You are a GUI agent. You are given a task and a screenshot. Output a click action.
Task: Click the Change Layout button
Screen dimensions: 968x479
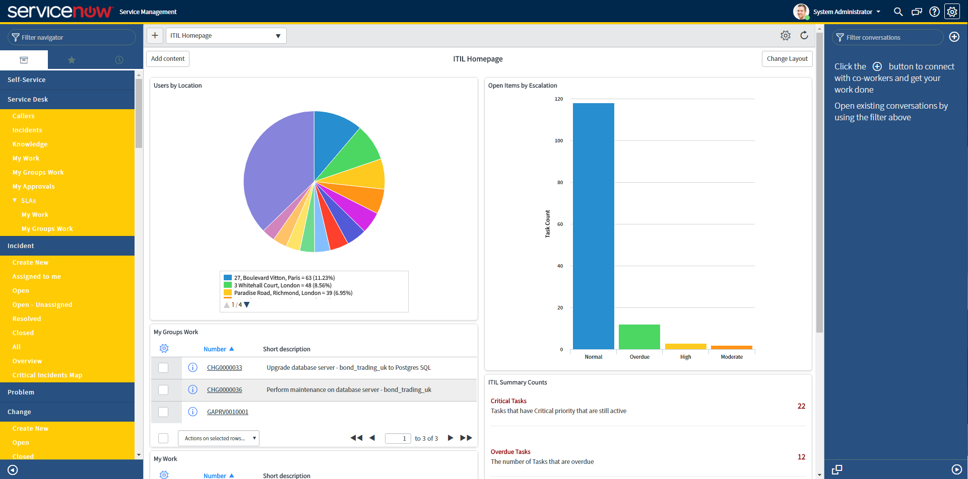click(x=787, y=58)
